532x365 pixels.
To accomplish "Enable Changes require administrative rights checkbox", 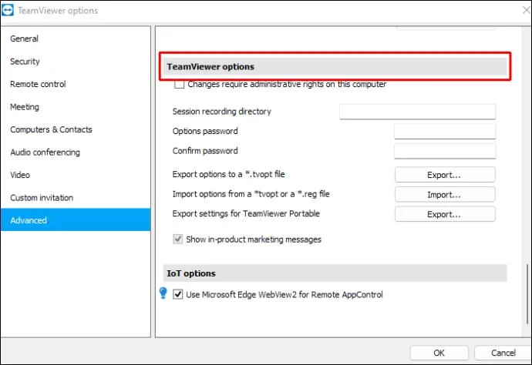I will pos(179,84).
